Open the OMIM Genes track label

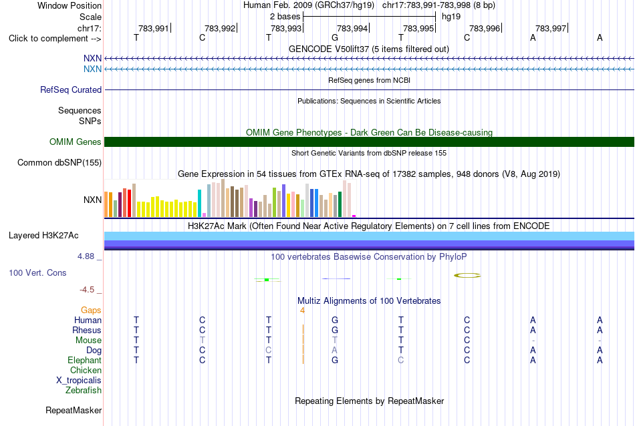[x=75, y=142]
